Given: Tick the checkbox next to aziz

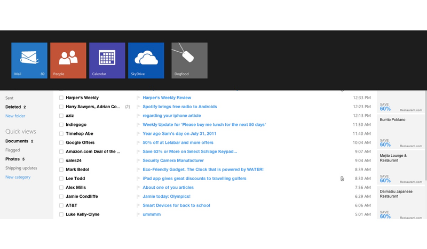Looking at the screenshot, I should tap(61, 116).
